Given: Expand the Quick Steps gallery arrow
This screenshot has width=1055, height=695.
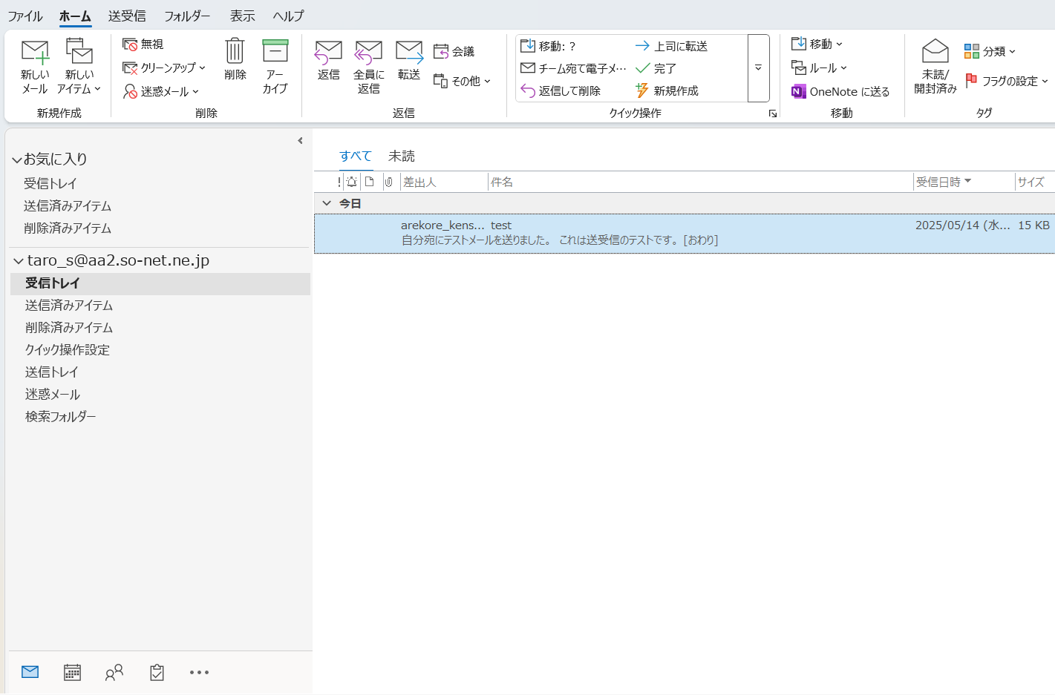Looking at the screenshot, I should pyautogui.click(x=758, y=67).
